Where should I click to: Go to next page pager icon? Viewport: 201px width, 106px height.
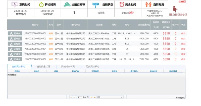tap(91, 97)
